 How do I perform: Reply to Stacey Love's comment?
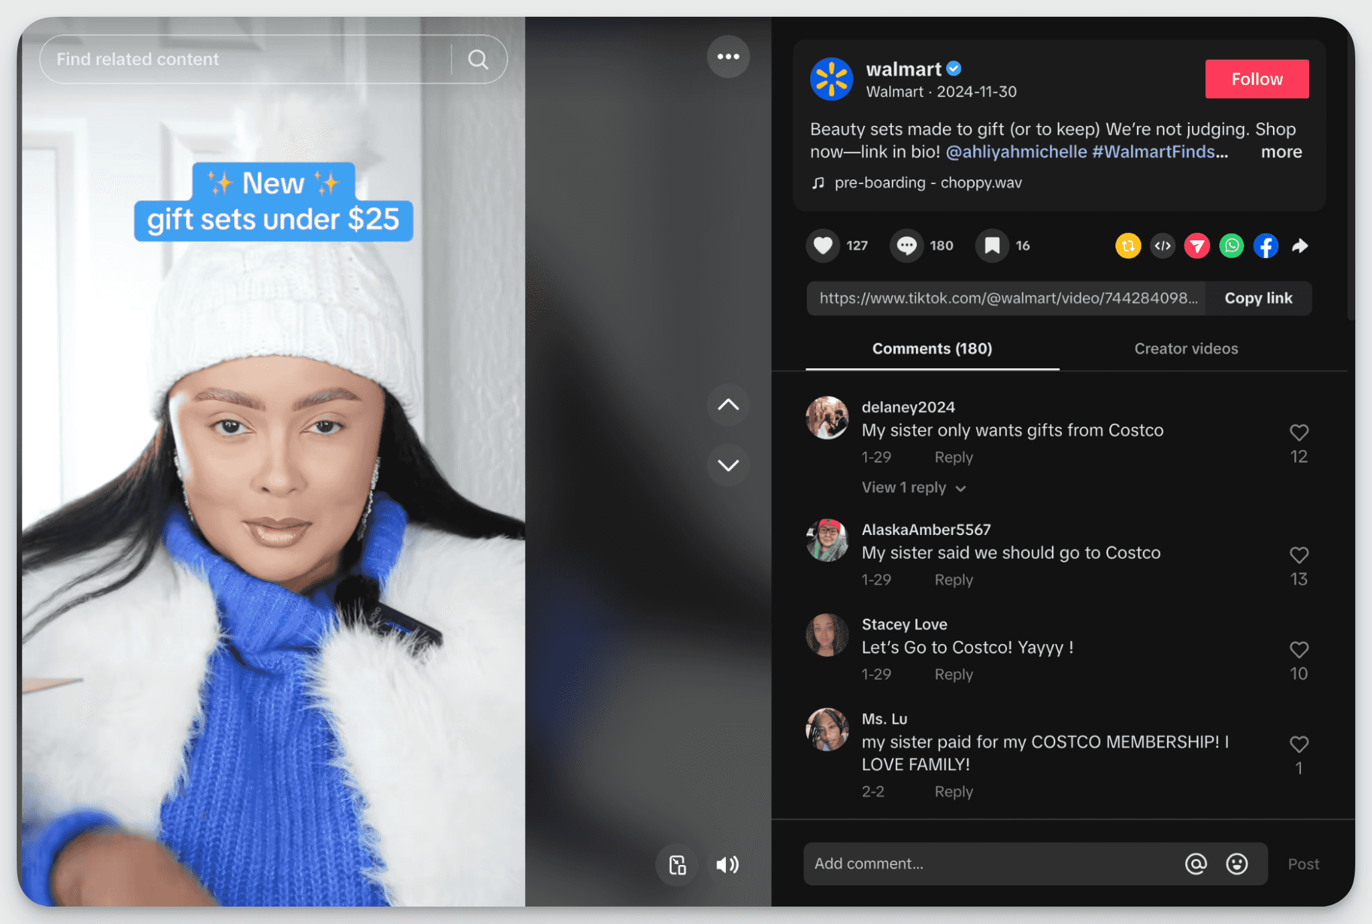[954, 674]
